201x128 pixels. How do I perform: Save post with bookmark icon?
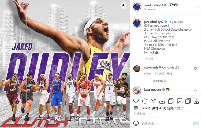(180, 101)
